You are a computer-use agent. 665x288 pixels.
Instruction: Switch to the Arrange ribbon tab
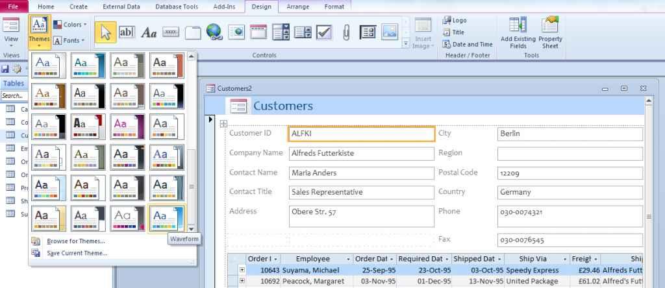click(298, 6)
